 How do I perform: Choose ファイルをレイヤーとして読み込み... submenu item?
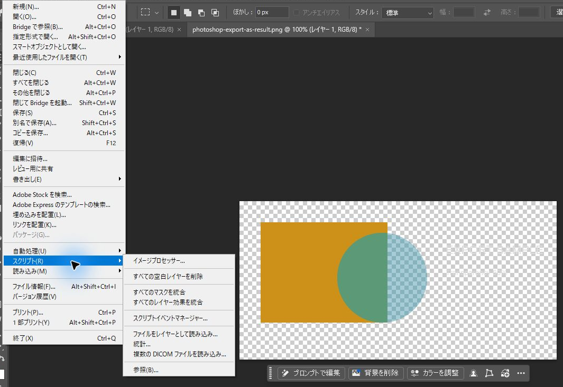click(179, 334)
